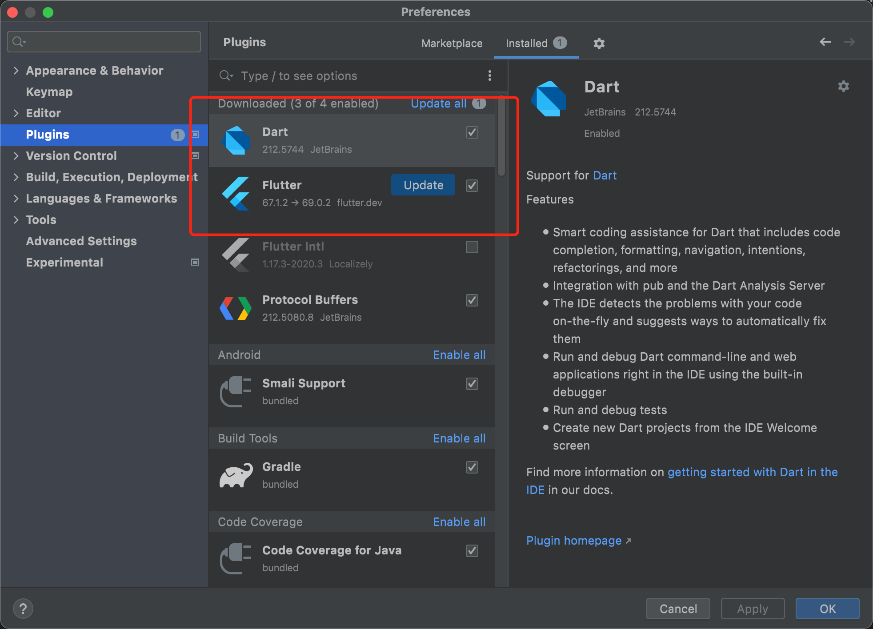This screenshot has width=873, height=629.
Task: Expand Appearance & Behavior settings group
Action: 16,71
